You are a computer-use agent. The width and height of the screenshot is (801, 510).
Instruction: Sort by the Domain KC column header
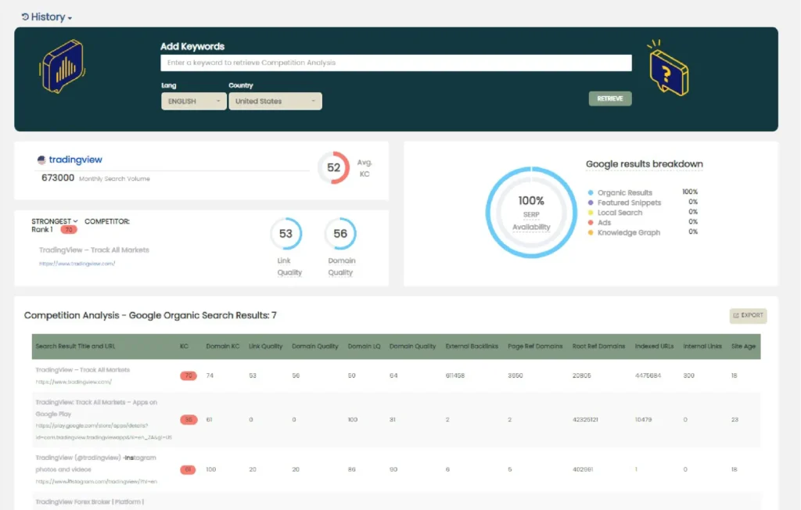(223, 346)
